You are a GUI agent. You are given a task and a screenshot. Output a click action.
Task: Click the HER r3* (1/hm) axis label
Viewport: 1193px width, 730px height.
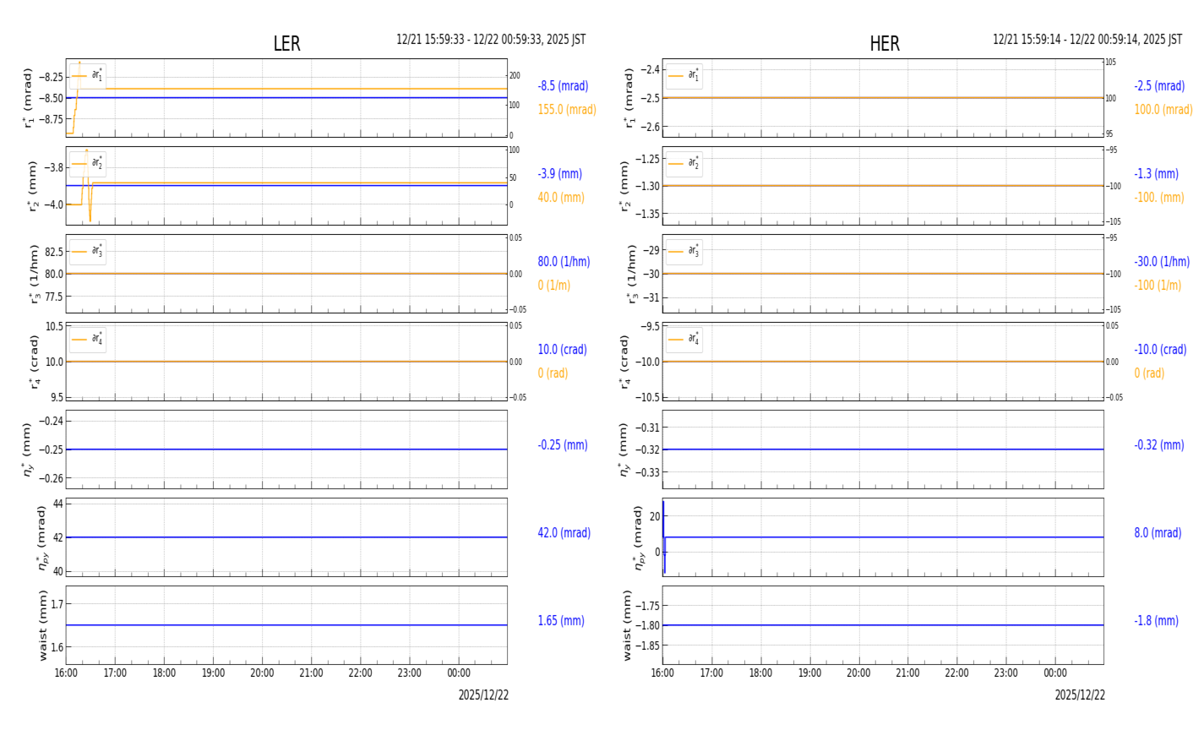630,274
